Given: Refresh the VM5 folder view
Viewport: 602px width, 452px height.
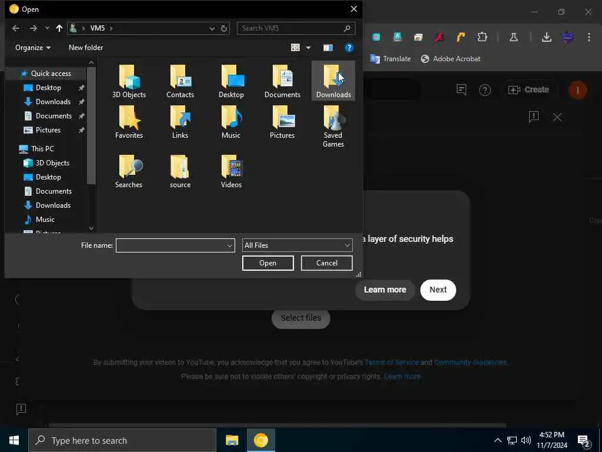Looking at the screenshot, I should tap(224, 28).
